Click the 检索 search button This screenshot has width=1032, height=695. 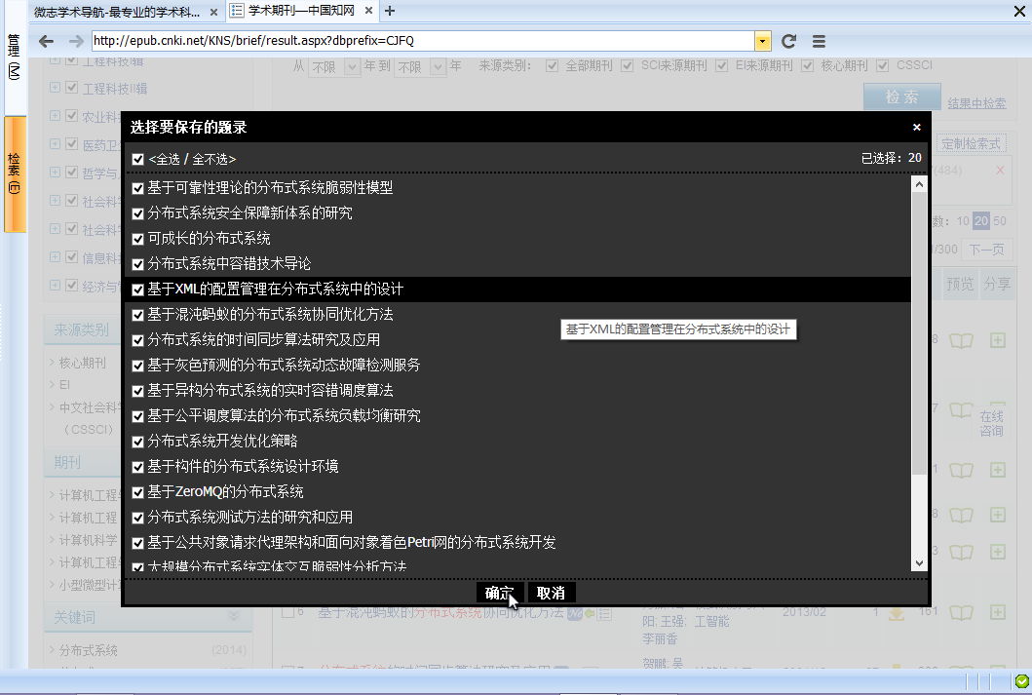[901, 97]
